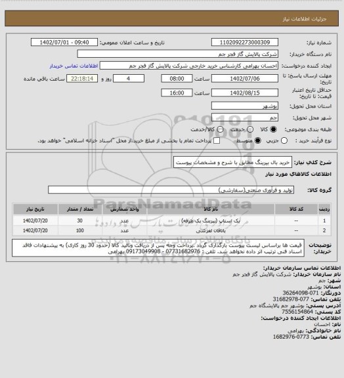344x378 pixels.
Task: Click row number 2 cell
Action: [324, 231]
